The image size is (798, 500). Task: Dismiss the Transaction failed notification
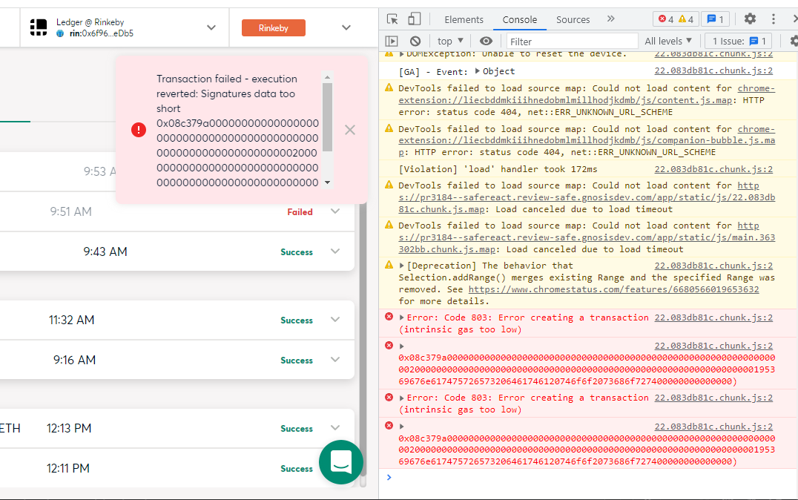pos(349,130)
